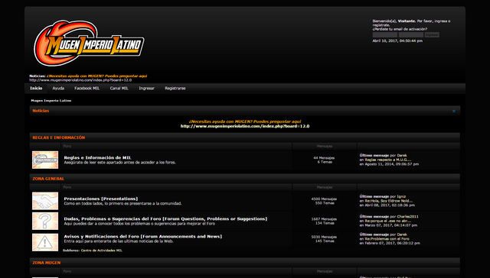
Task: Open the Inicio tab
Action: 36,88
